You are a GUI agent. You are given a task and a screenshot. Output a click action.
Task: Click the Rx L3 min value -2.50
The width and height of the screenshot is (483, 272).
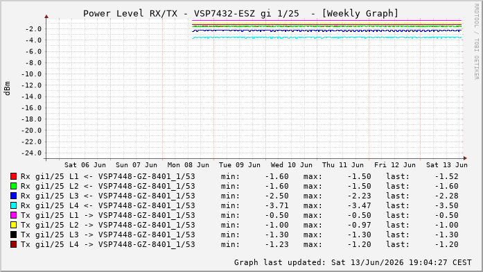pos(277,196)
